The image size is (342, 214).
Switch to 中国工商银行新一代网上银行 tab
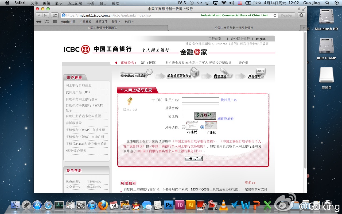click(x=234, y=28)
